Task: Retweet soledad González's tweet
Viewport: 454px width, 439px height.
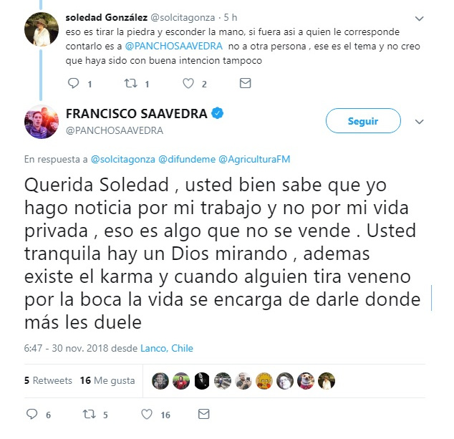Action: click(130, 83)
